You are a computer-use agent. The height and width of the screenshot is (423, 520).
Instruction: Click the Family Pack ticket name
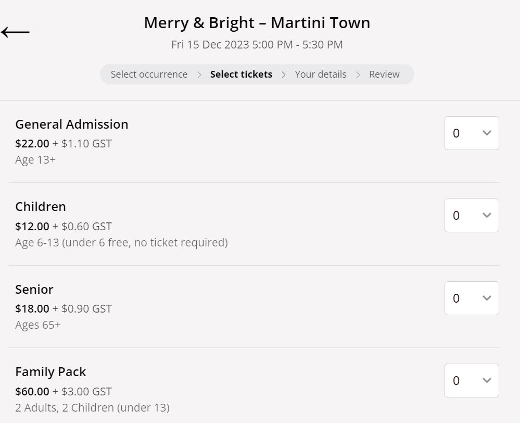[x=50, y=372]
